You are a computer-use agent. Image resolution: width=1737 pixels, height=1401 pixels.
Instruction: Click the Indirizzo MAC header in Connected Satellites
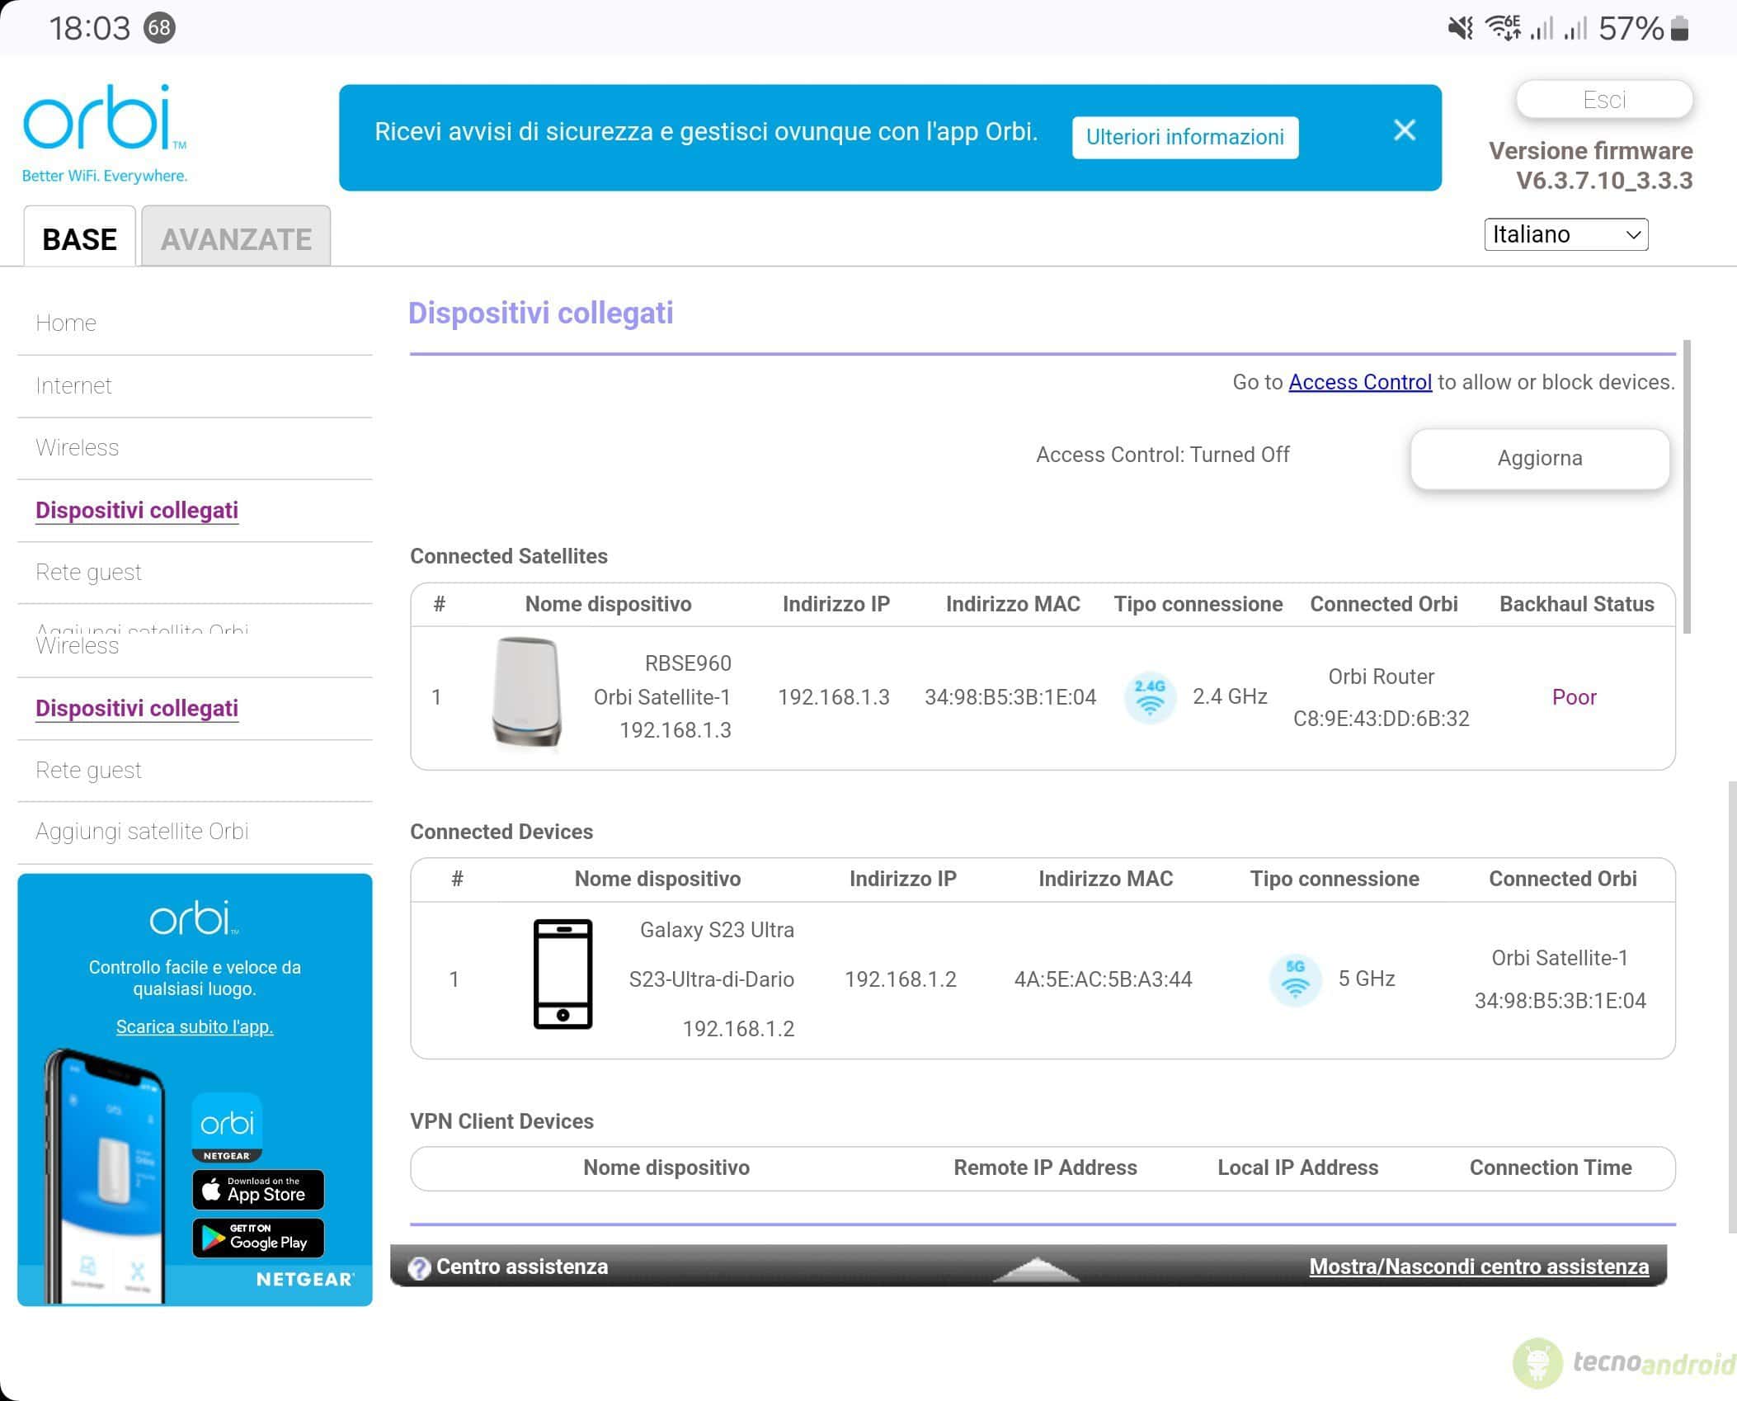tap(1013, 604)
